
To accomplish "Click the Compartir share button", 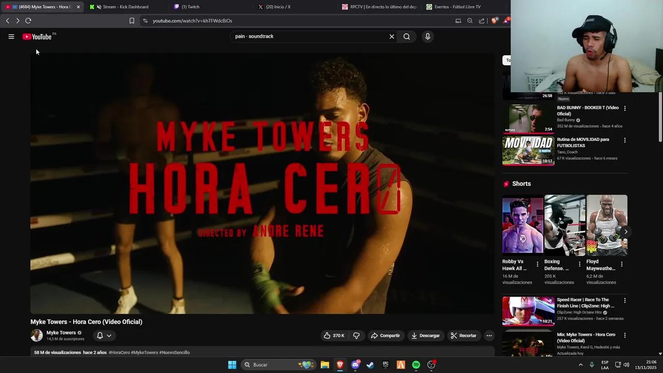I will [x=385, y=336].
